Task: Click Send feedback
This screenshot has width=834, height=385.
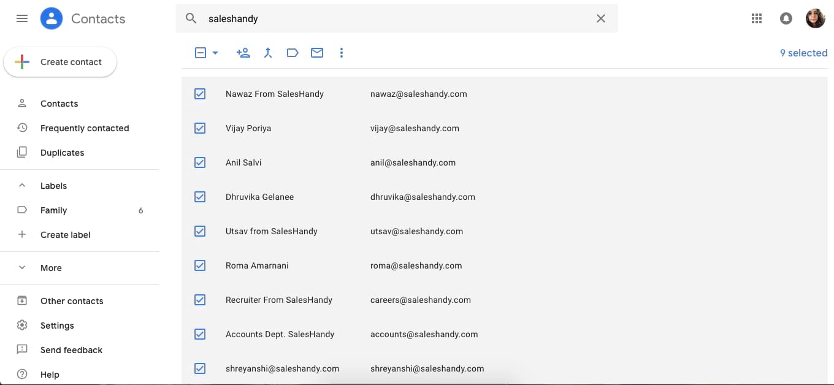Action: [71, 350]
